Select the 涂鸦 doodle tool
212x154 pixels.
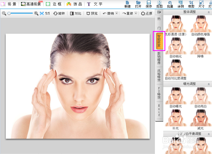pyautogui.click(x=181, y=4)
